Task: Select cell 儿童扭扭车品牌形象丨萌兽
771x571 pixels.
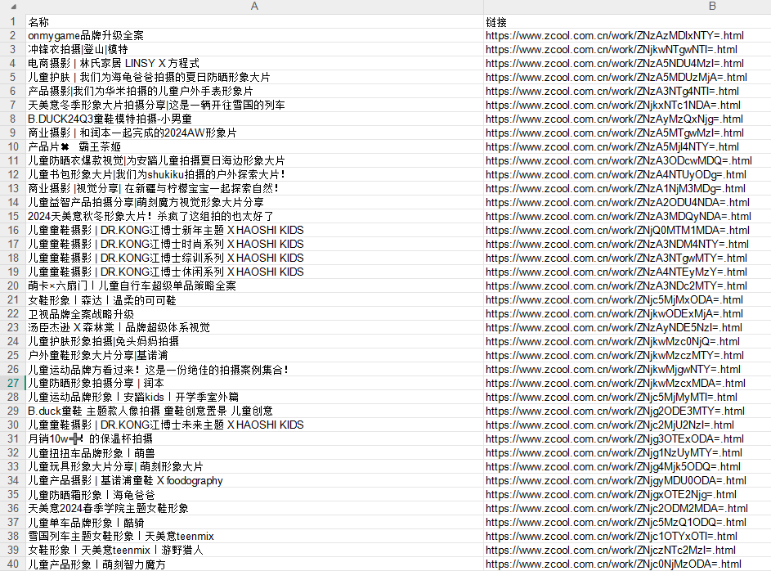Action: click(x=254, y=452)
